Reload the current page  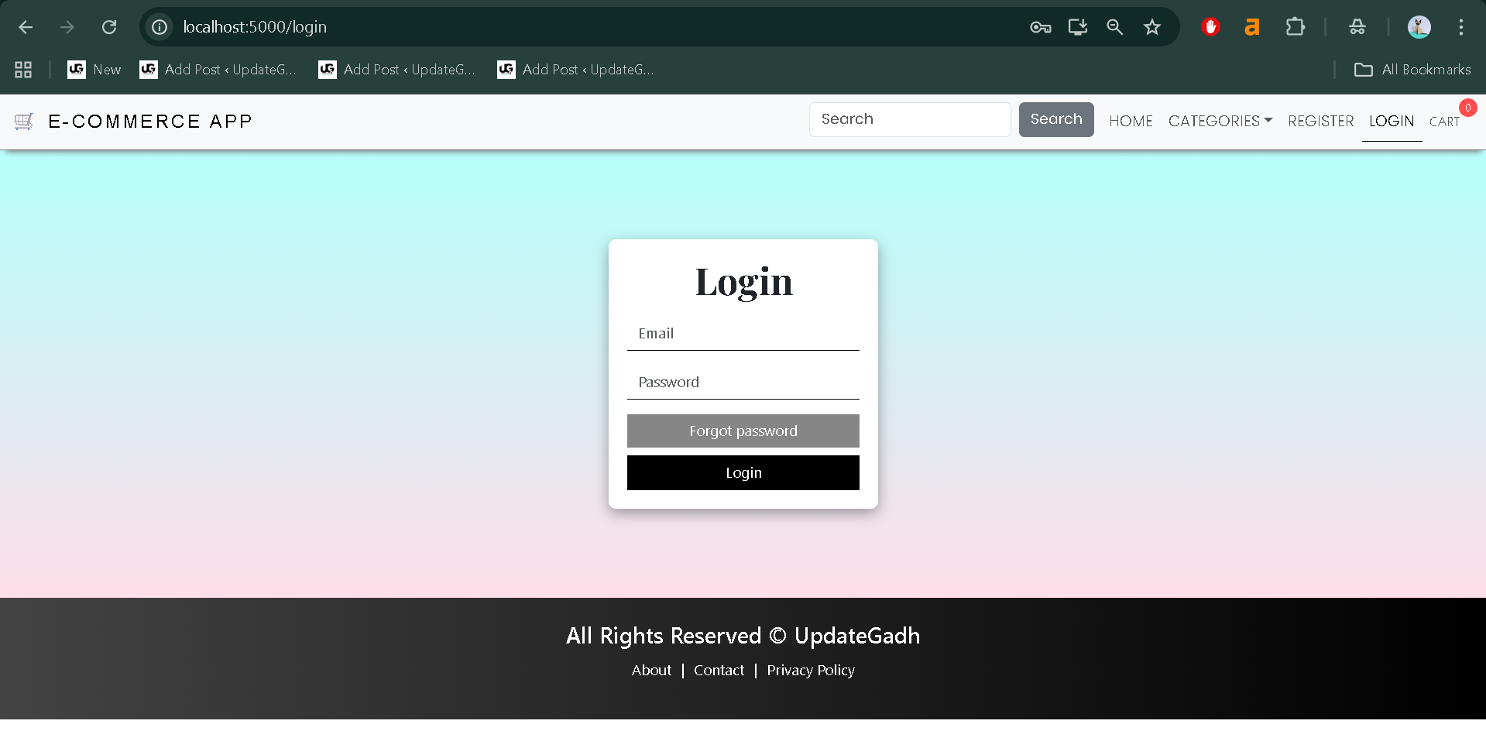click(109, 26)
